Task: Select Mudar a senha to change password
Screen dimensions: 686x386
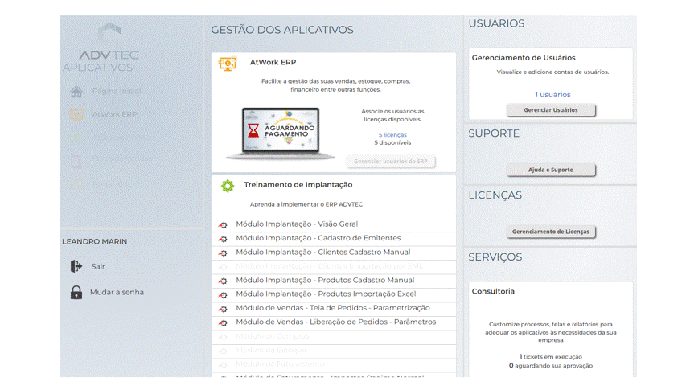Action: tap(117, 292)
